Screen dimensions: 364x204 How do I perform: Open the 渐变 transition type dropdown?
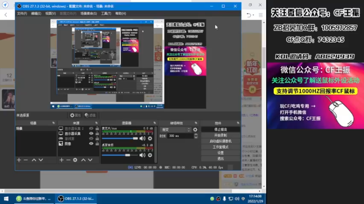click(176, 130)
